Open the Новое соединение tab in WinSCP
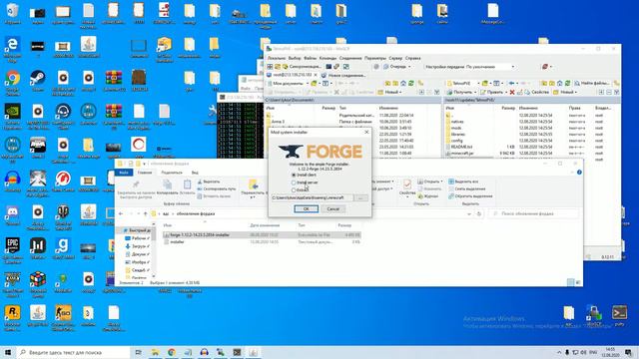The width and height of the screenshot is (639, 359). (343, 76)
